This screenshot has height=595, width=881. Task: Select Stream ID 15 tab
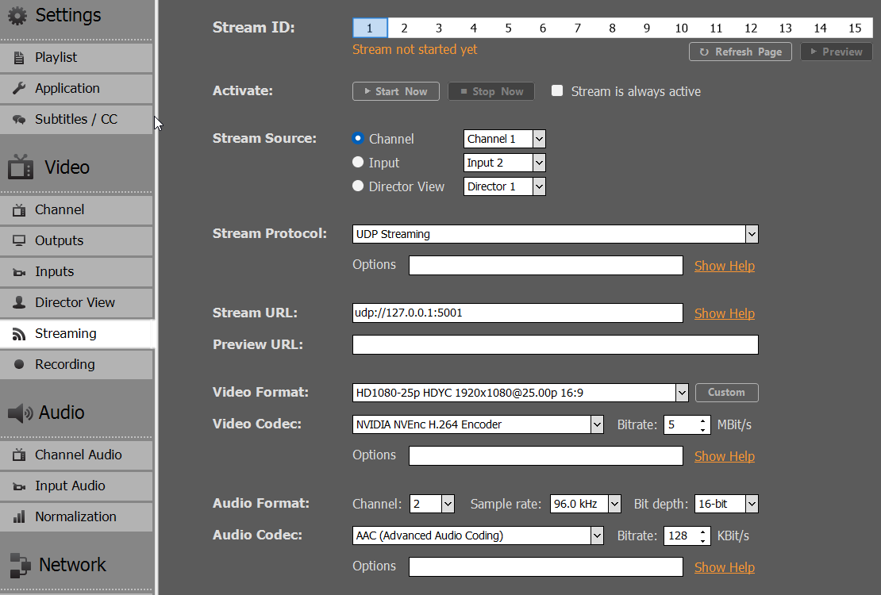(855, 28)
